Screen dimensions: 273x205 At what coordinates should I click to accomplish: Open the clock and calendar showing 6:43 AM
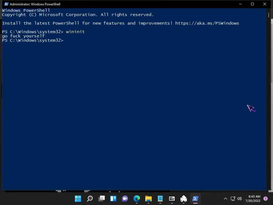(x=253, y=199)
